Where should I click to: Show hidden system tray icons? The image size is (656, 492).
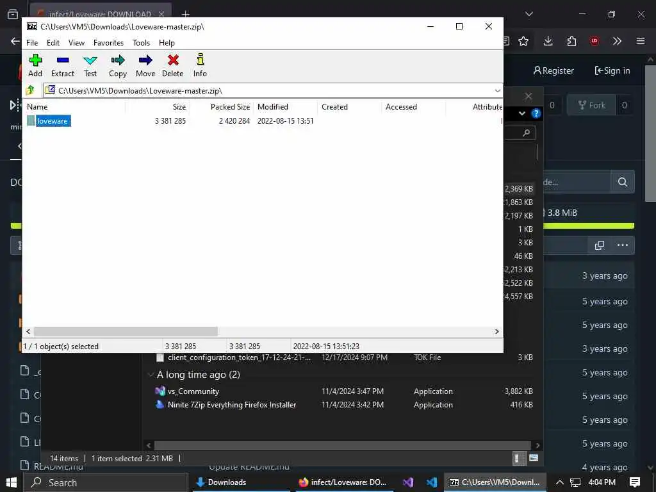tap(559, 483)
